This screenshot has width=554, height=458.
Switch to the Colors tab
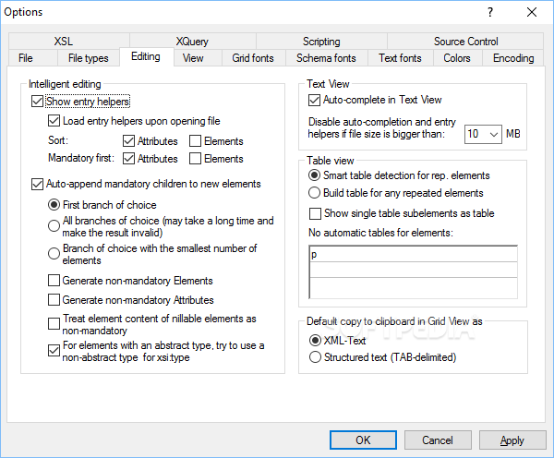pos(457,58)
